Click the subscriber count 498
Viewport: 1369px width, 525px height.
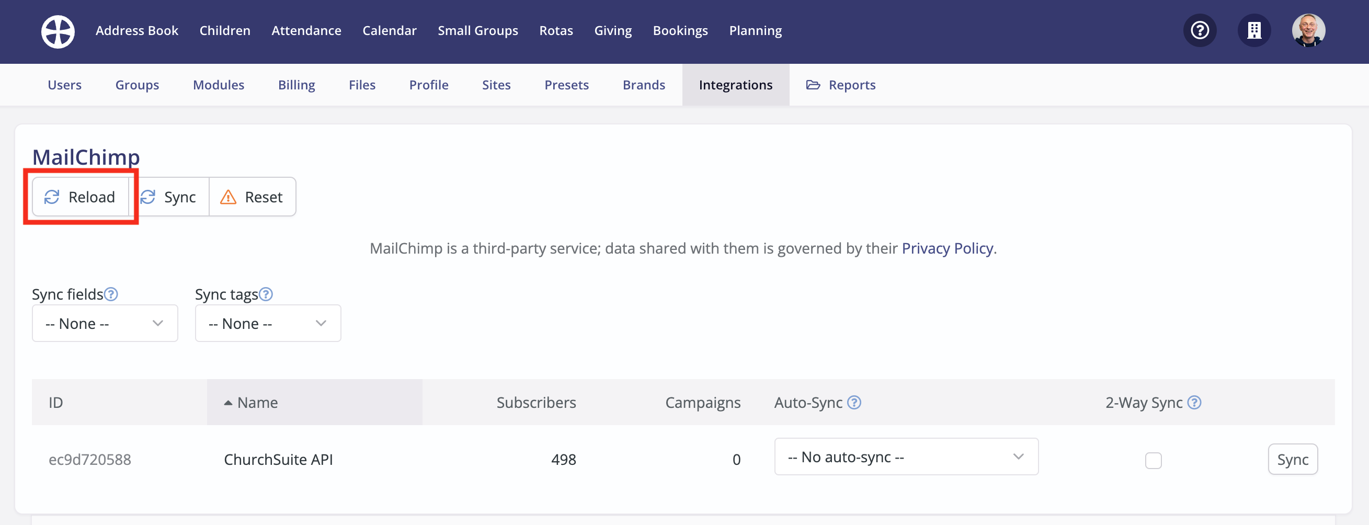pos(563,459)
